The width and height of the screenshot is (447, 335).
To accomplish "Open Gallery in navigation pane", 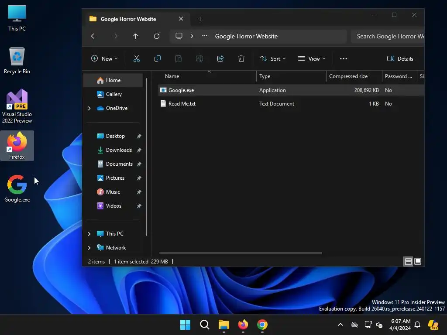I will point(113,94).
